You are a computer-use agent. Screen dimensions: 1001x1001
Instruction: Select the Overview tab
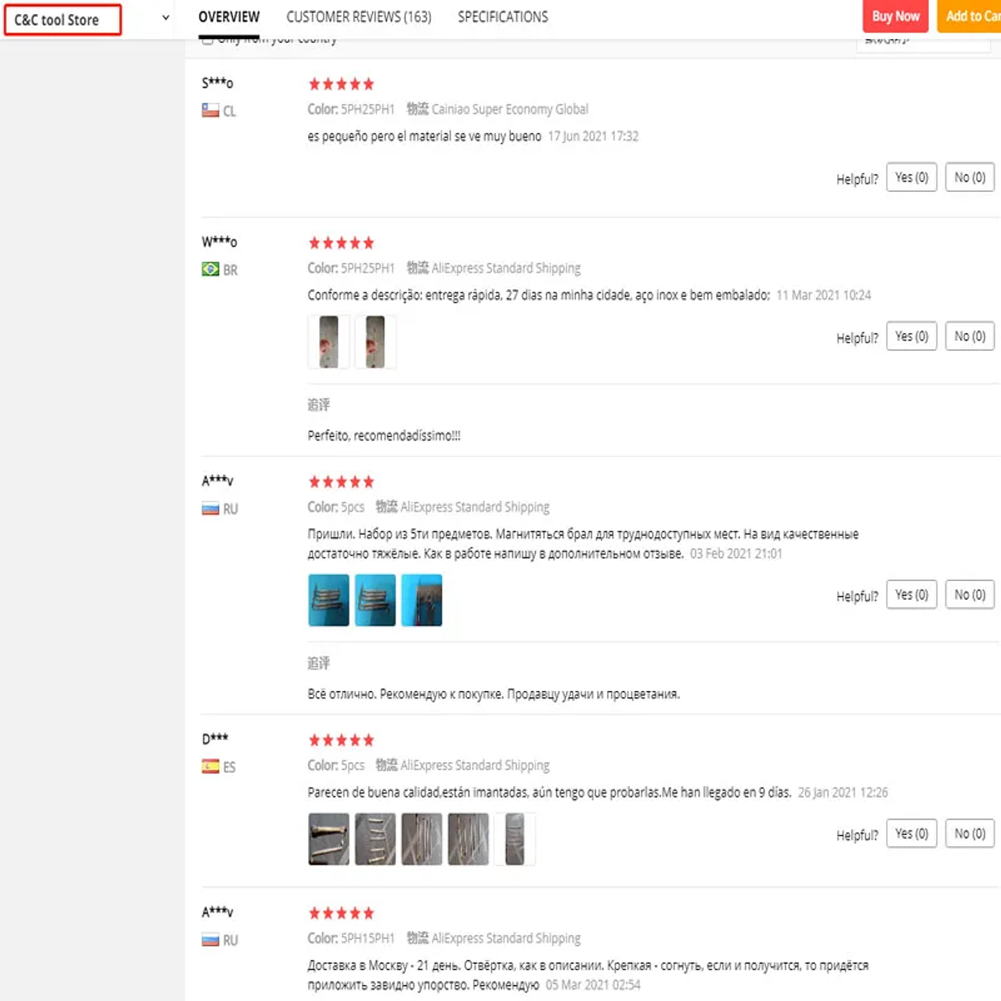pos(229,17)
